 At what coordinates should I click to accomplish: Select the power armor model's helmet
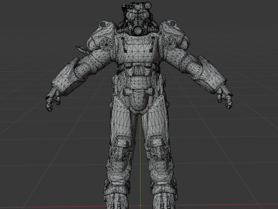(x=138, y=19)
